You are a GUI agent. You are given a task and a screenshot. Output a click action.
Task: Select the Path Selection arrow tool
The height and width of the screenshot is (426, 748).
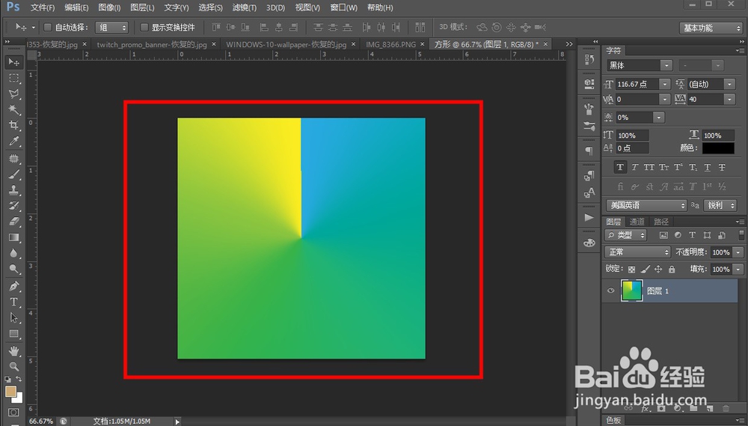(x=13, y=317)
